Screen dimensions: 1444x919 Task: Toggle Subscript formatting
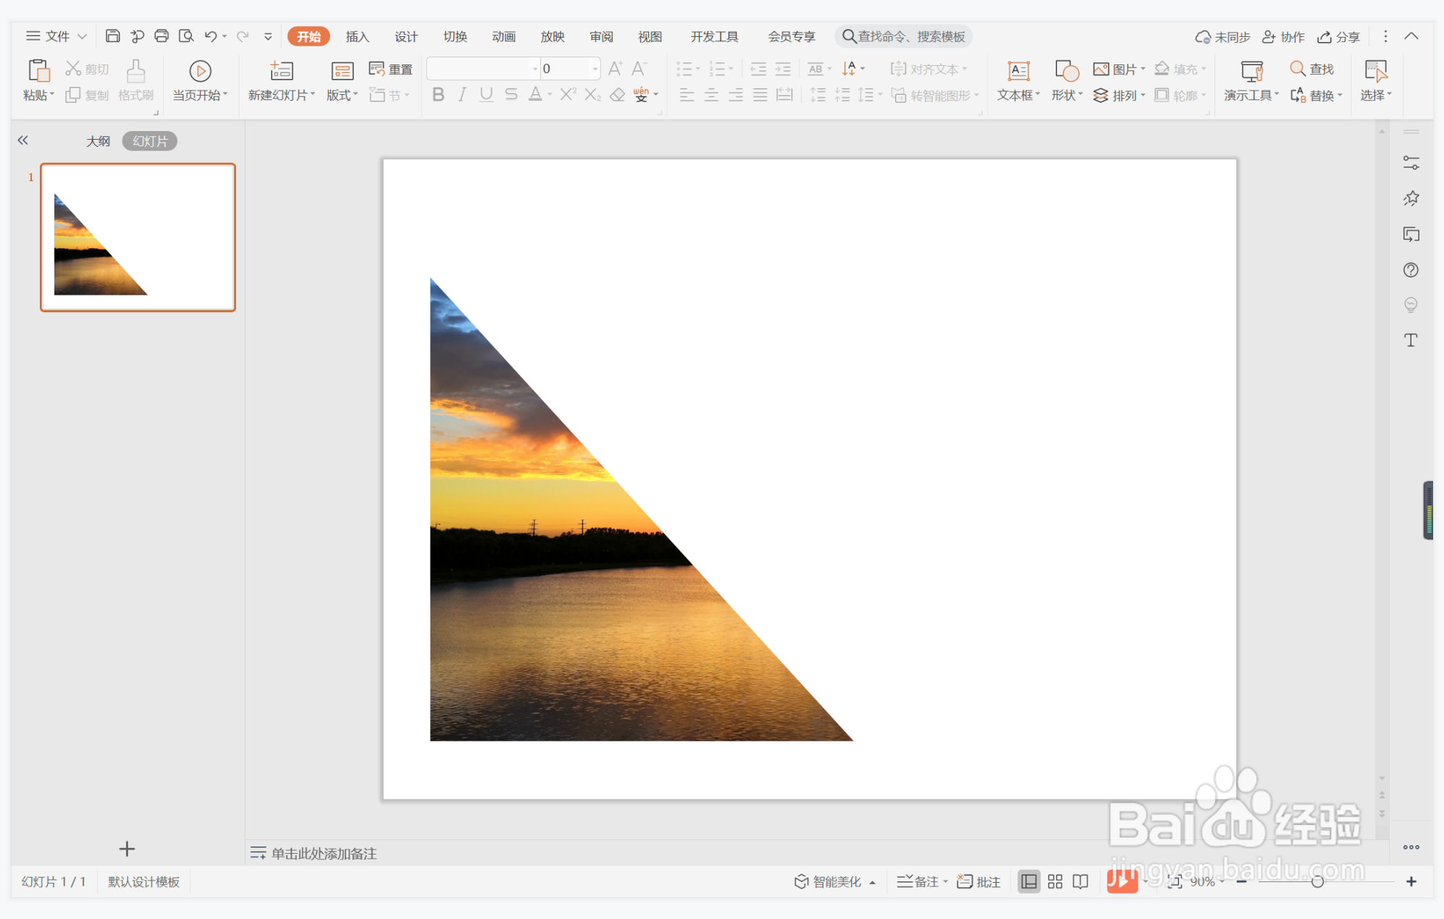592,94
